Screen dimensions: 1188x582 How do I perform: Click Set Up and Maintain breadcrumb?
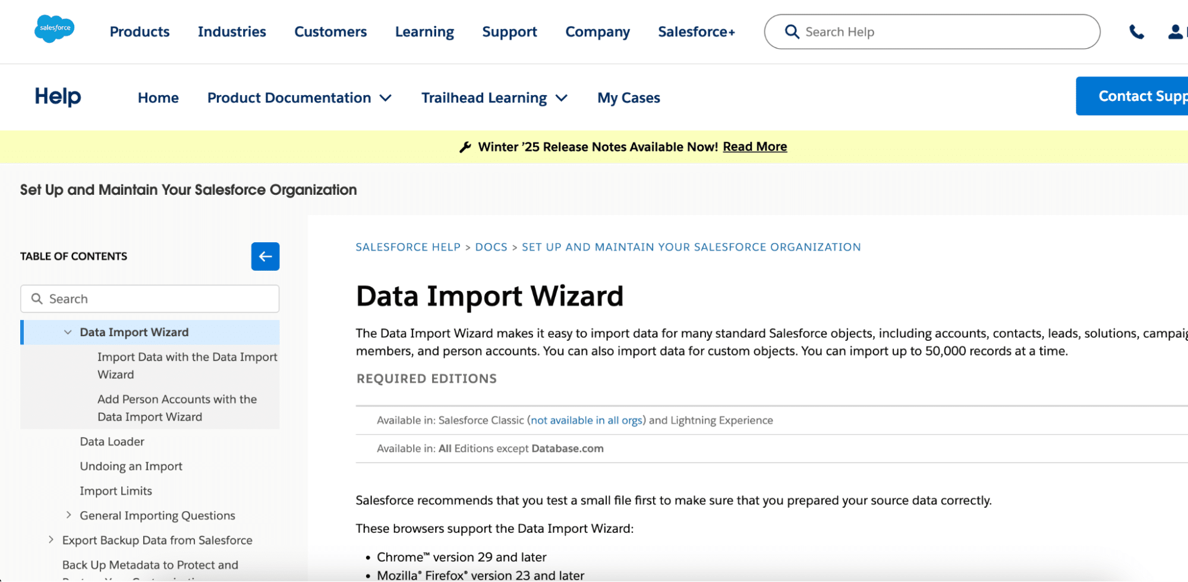click(x=691, y=247)
